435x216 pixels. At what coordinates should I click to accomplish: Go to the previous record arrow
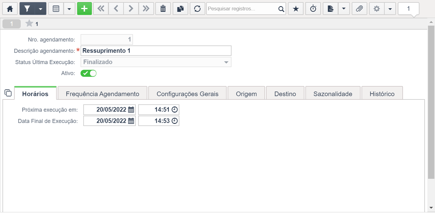pos(116,9)
